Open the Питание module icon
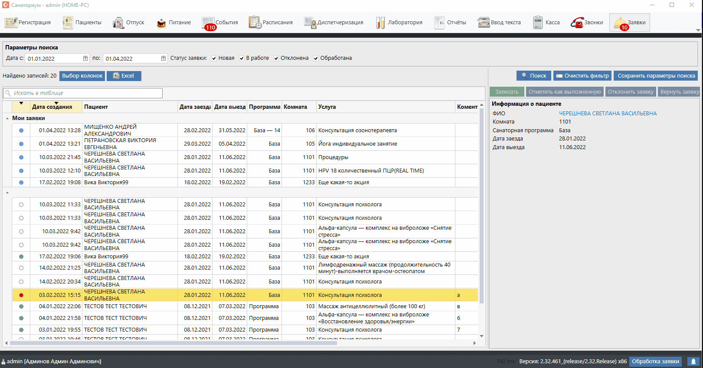Image resolution: width=703 pixels, height=368 pixels. pyautogui.click(x=161, y=23)
